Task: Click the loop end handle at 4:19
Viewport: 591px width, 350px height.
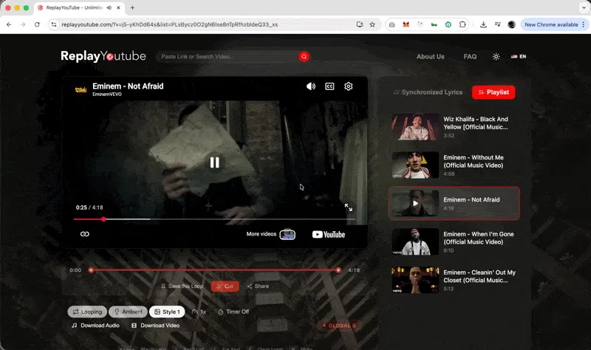Action: (x=338, y=270)
